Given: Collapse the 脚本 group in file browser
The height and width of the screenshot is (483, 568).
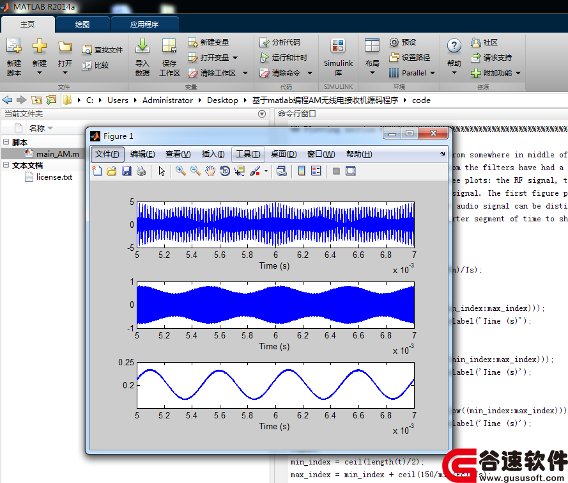Looking at the screenshot, I should pyautogui.click(x=6, y=142).
